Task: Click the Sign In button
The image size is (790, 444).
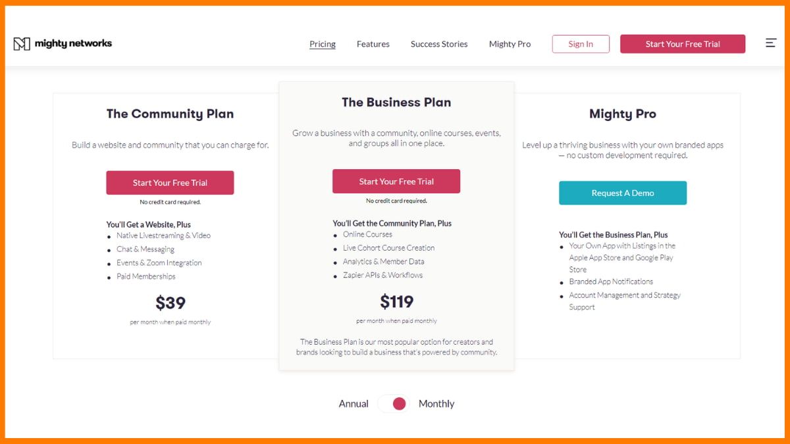Action: pos(581,44)
